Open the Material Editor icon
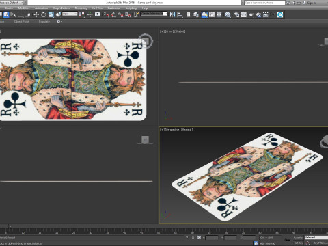The height and width of the screenshot is (246, 328). click(228, 14)
